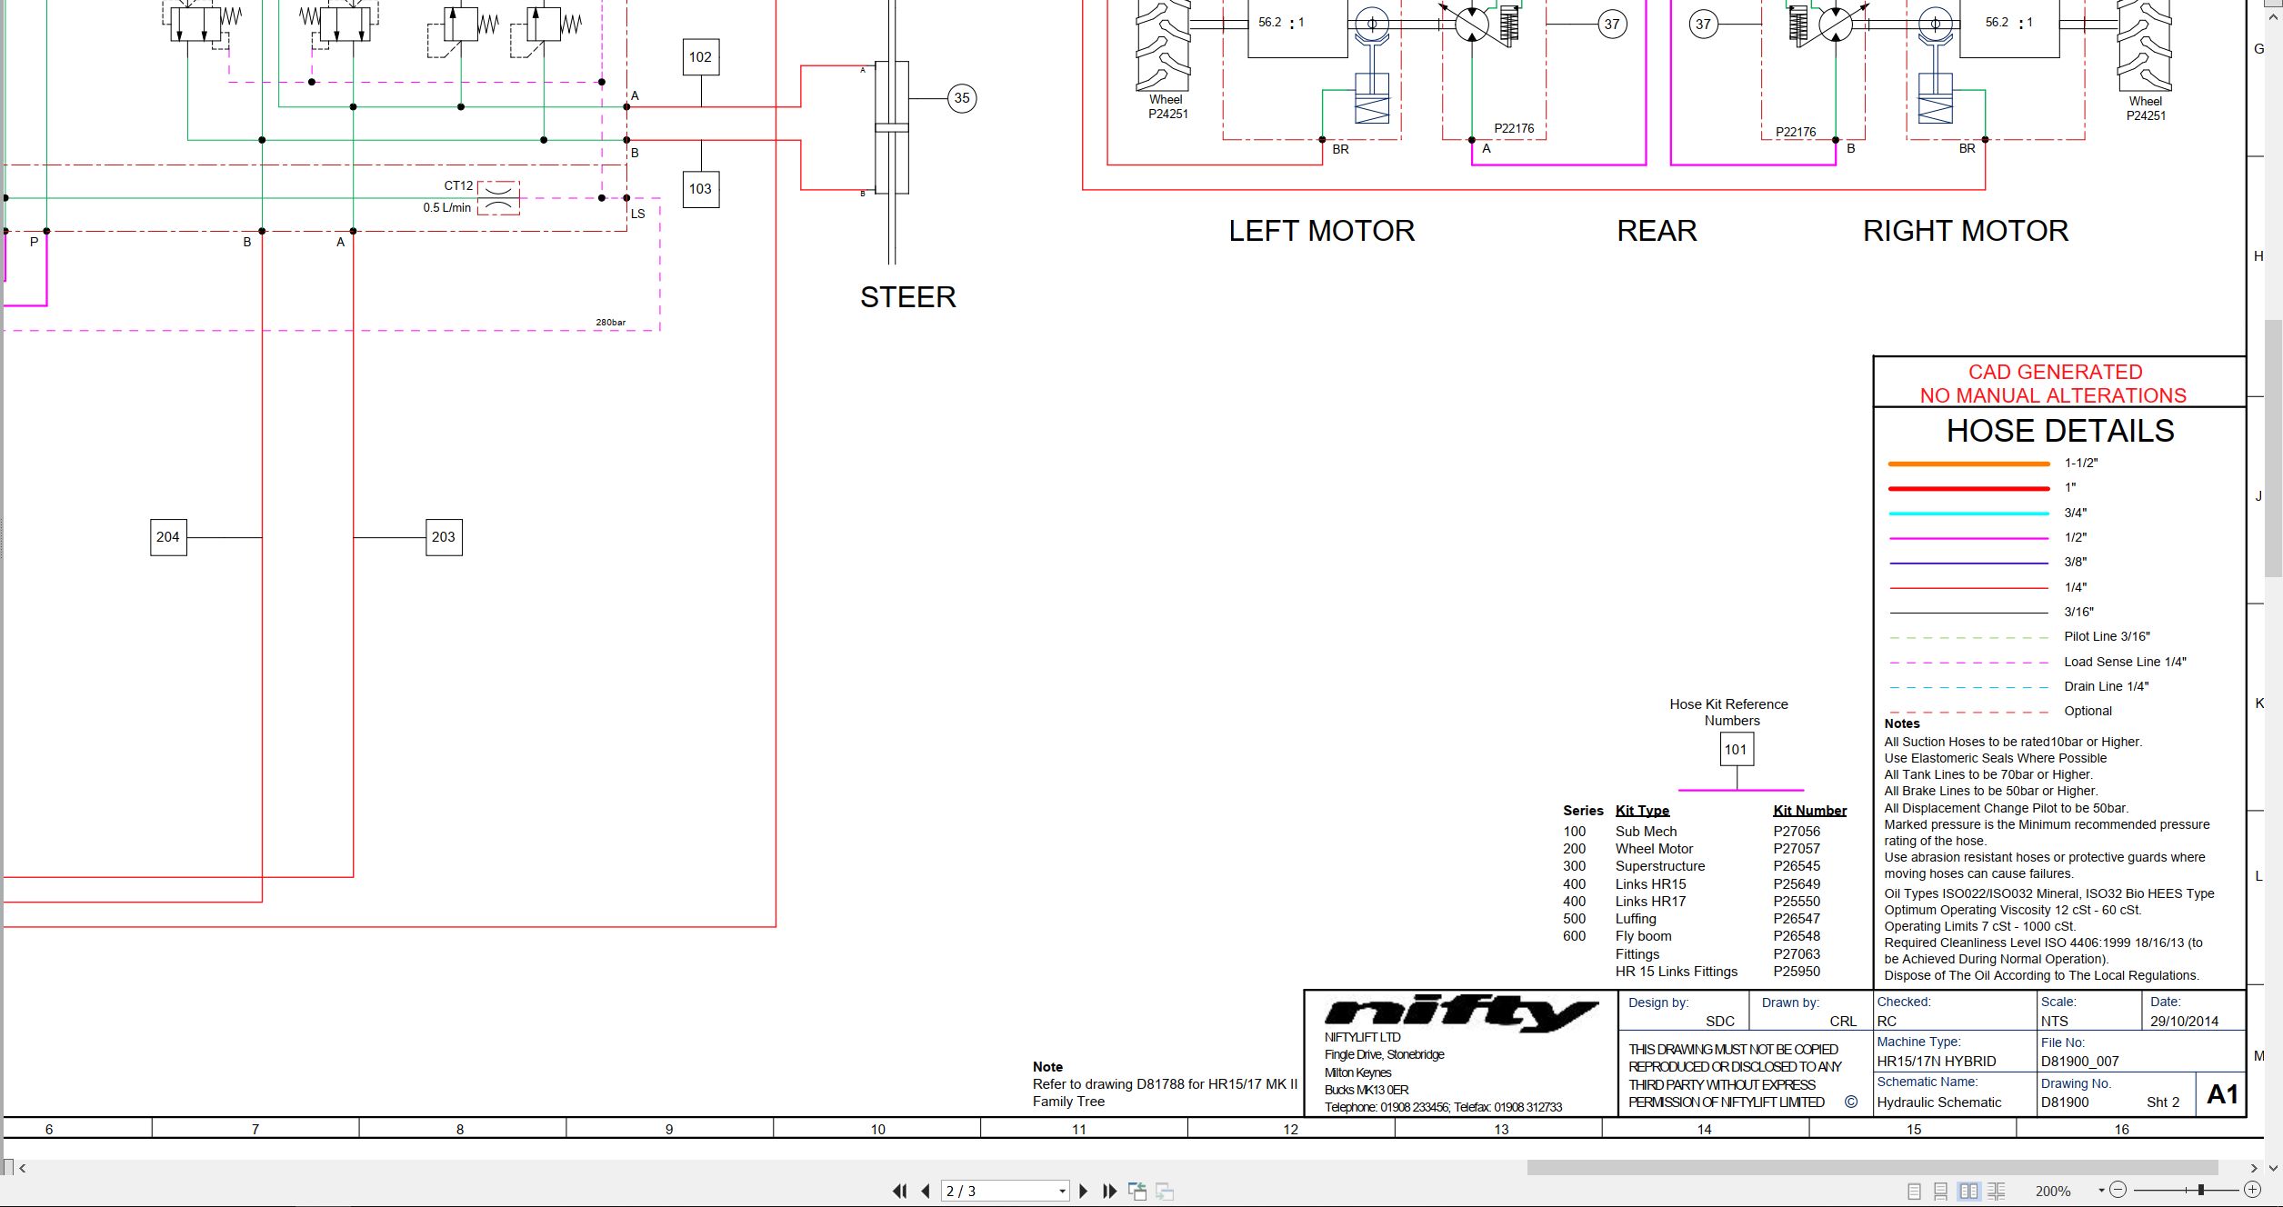Click the Links HR17 kit type row
The height and width of the screenshot is (1207, 2283).
click(1650, 902)
